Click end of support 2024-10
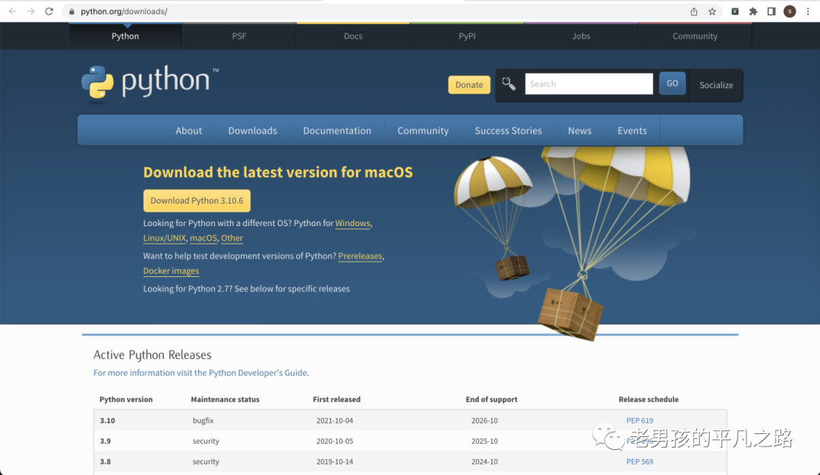The width and height of the screenshot is (820, 475). coord(484,461)
